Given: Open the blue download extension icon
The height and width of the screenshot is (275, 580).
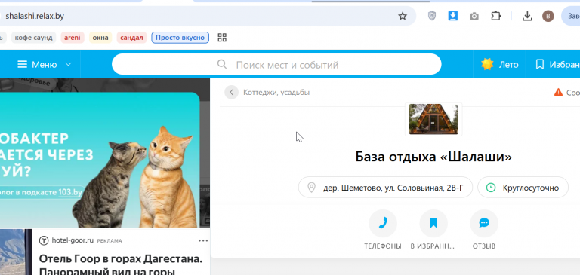Looking at the screenshot, I should click(453, 16).
